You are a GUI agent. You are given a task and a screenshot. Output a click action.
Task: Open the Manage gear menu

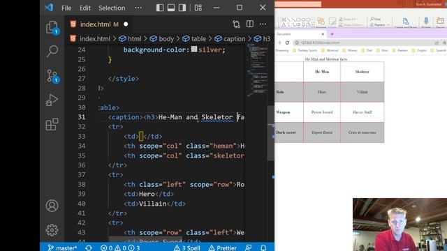tap(52, 230)
